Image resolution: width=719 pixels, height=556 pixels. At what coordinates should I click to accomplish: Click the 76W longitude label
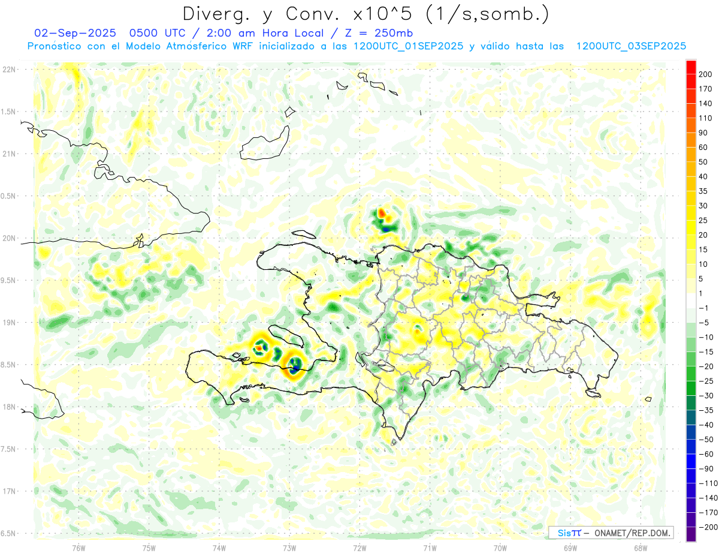78,548
